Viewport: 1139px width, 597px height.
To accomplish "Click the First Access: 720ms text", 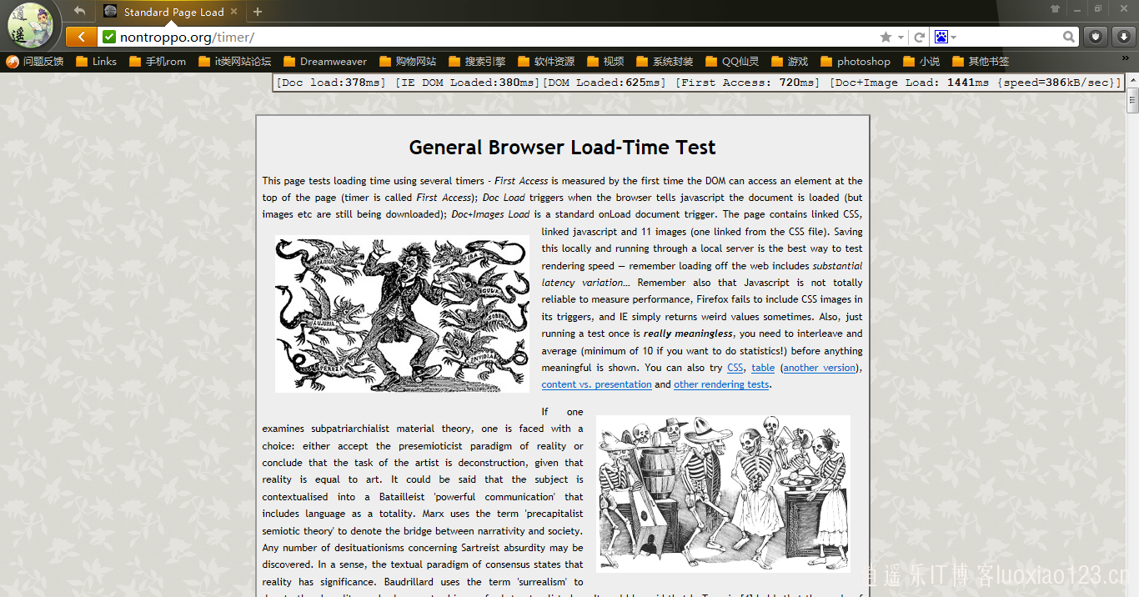I will (x=748, y=83).
